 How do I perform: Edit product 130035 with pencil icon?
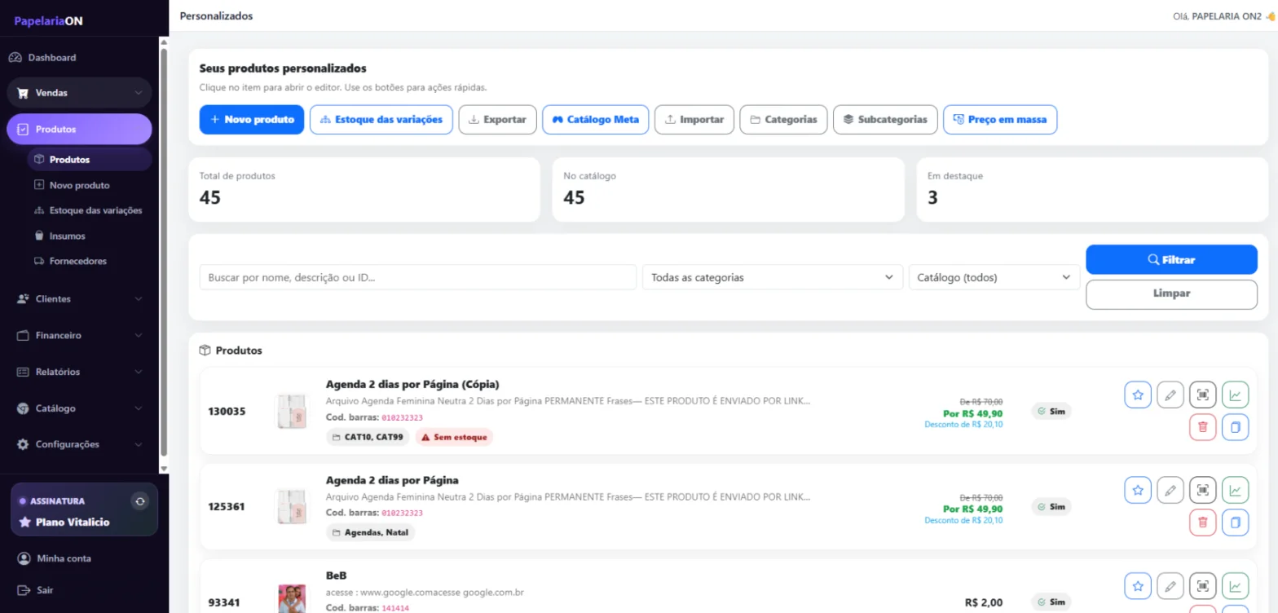coord(1170,395)
